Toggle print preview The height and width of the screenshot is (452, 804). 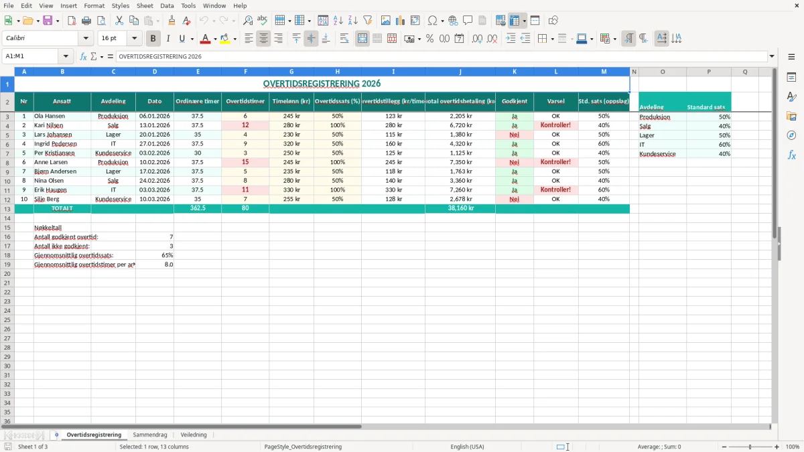(x=101, y=21)
